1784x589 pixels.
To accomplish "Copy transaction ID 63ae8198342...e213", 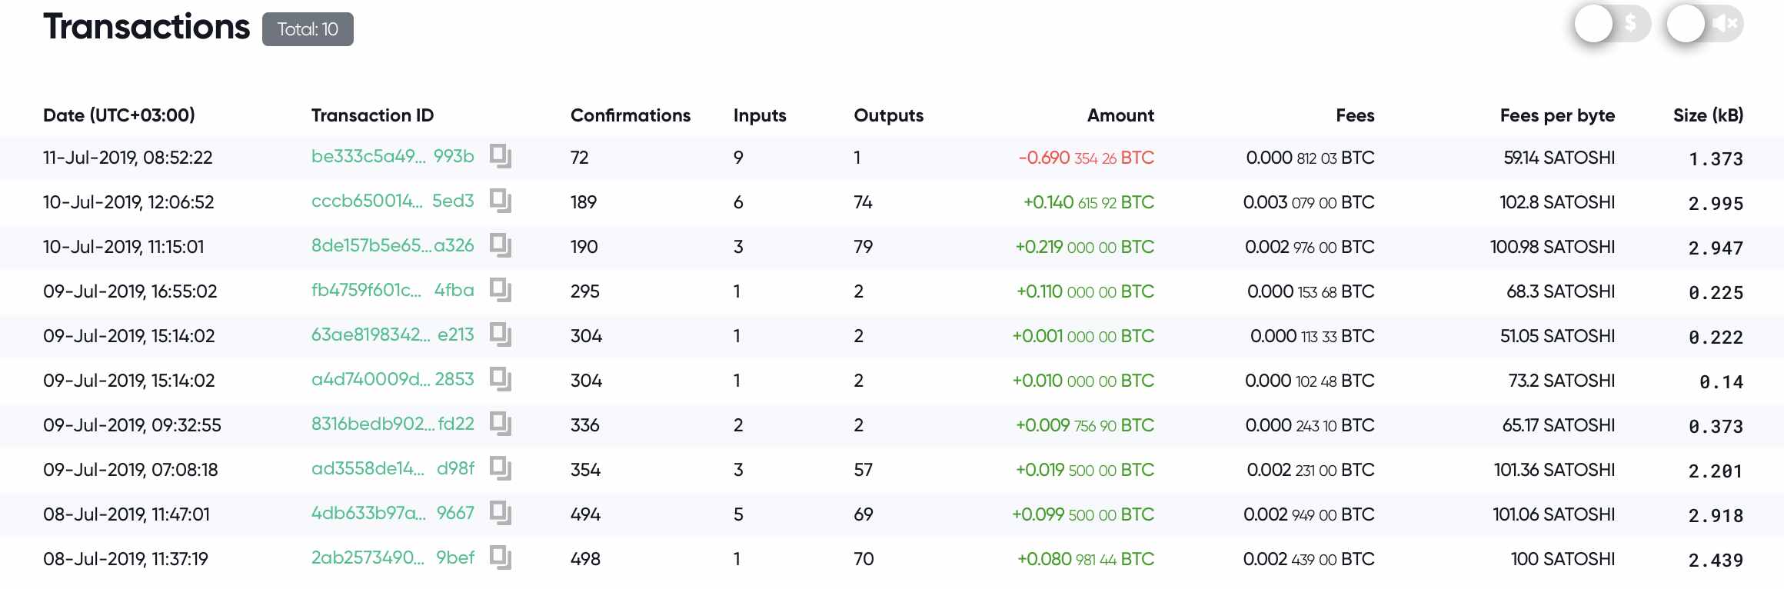I will (501, 335).
